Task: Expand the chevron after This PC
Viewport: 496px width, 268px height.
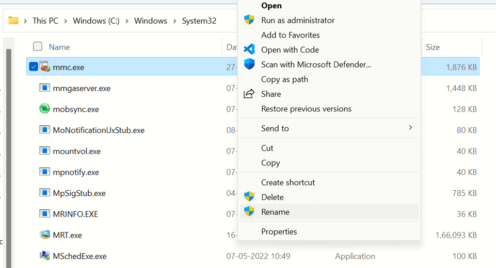Action: (x=66, y=21)
